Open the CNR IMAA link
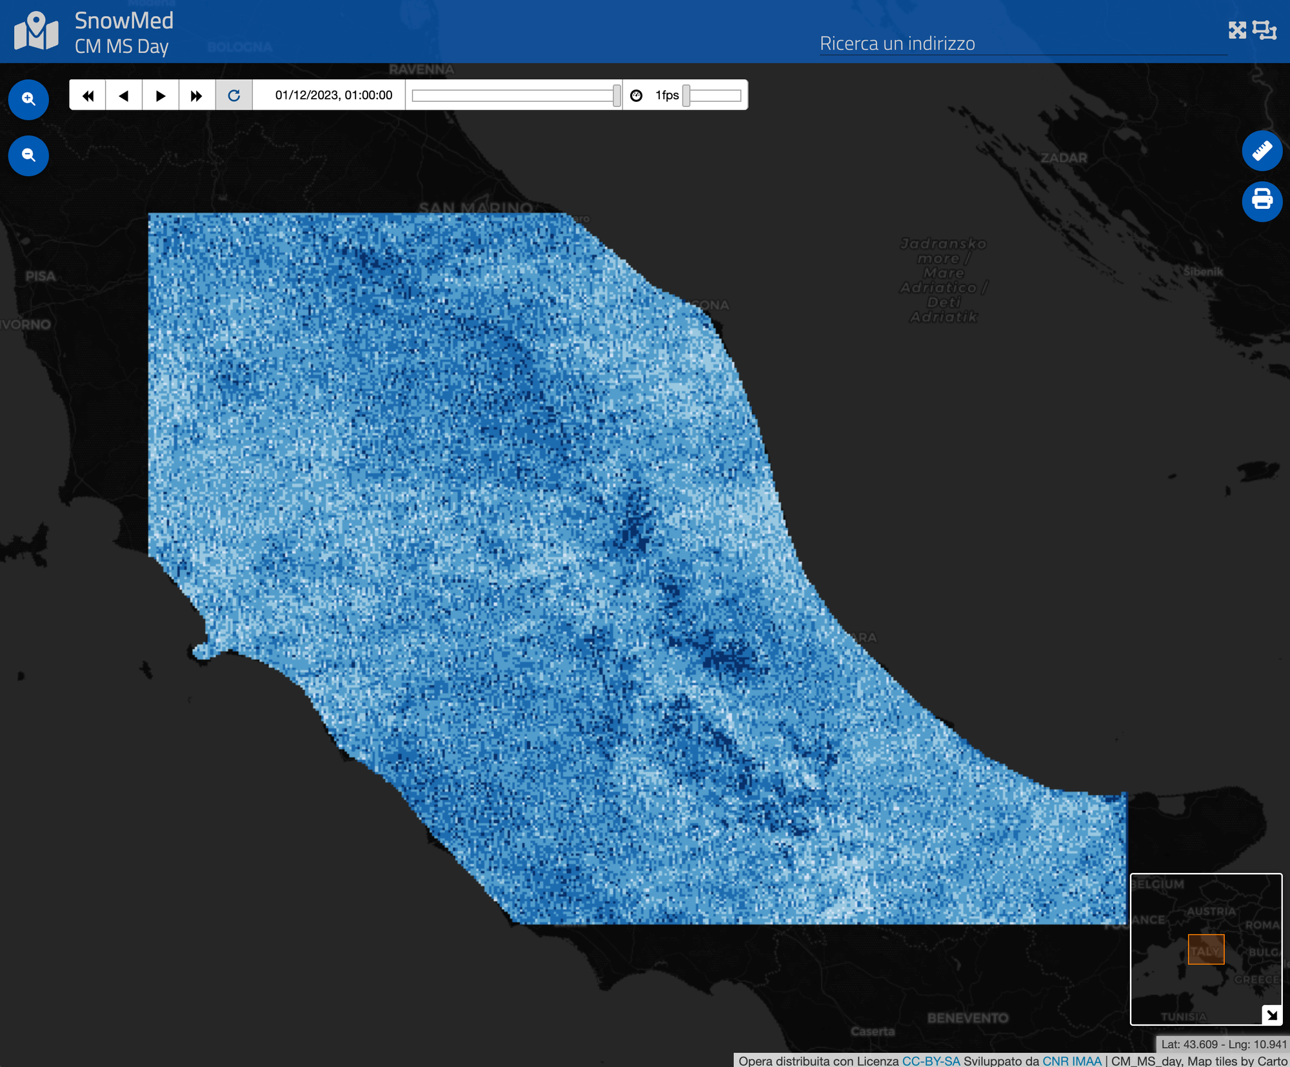Image resolution: width=1290 pixels, height=1067 pixels. tap(1071, 1061)
